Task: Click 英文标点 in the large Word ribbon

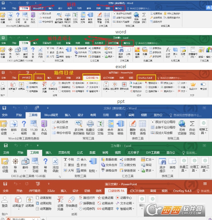Action: click(60, 122)
